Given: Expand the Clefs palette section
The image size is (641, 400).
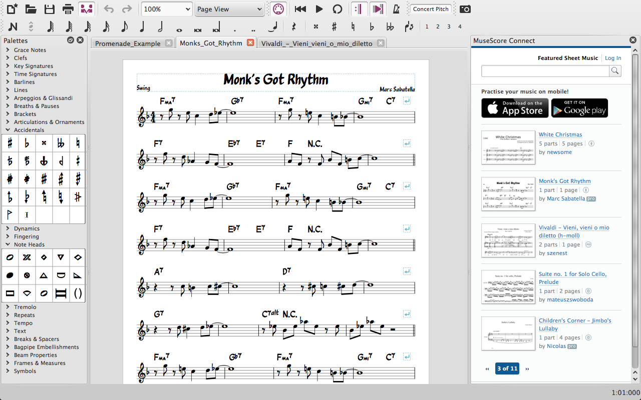Looking at the screenshot, I should point(20,57).
